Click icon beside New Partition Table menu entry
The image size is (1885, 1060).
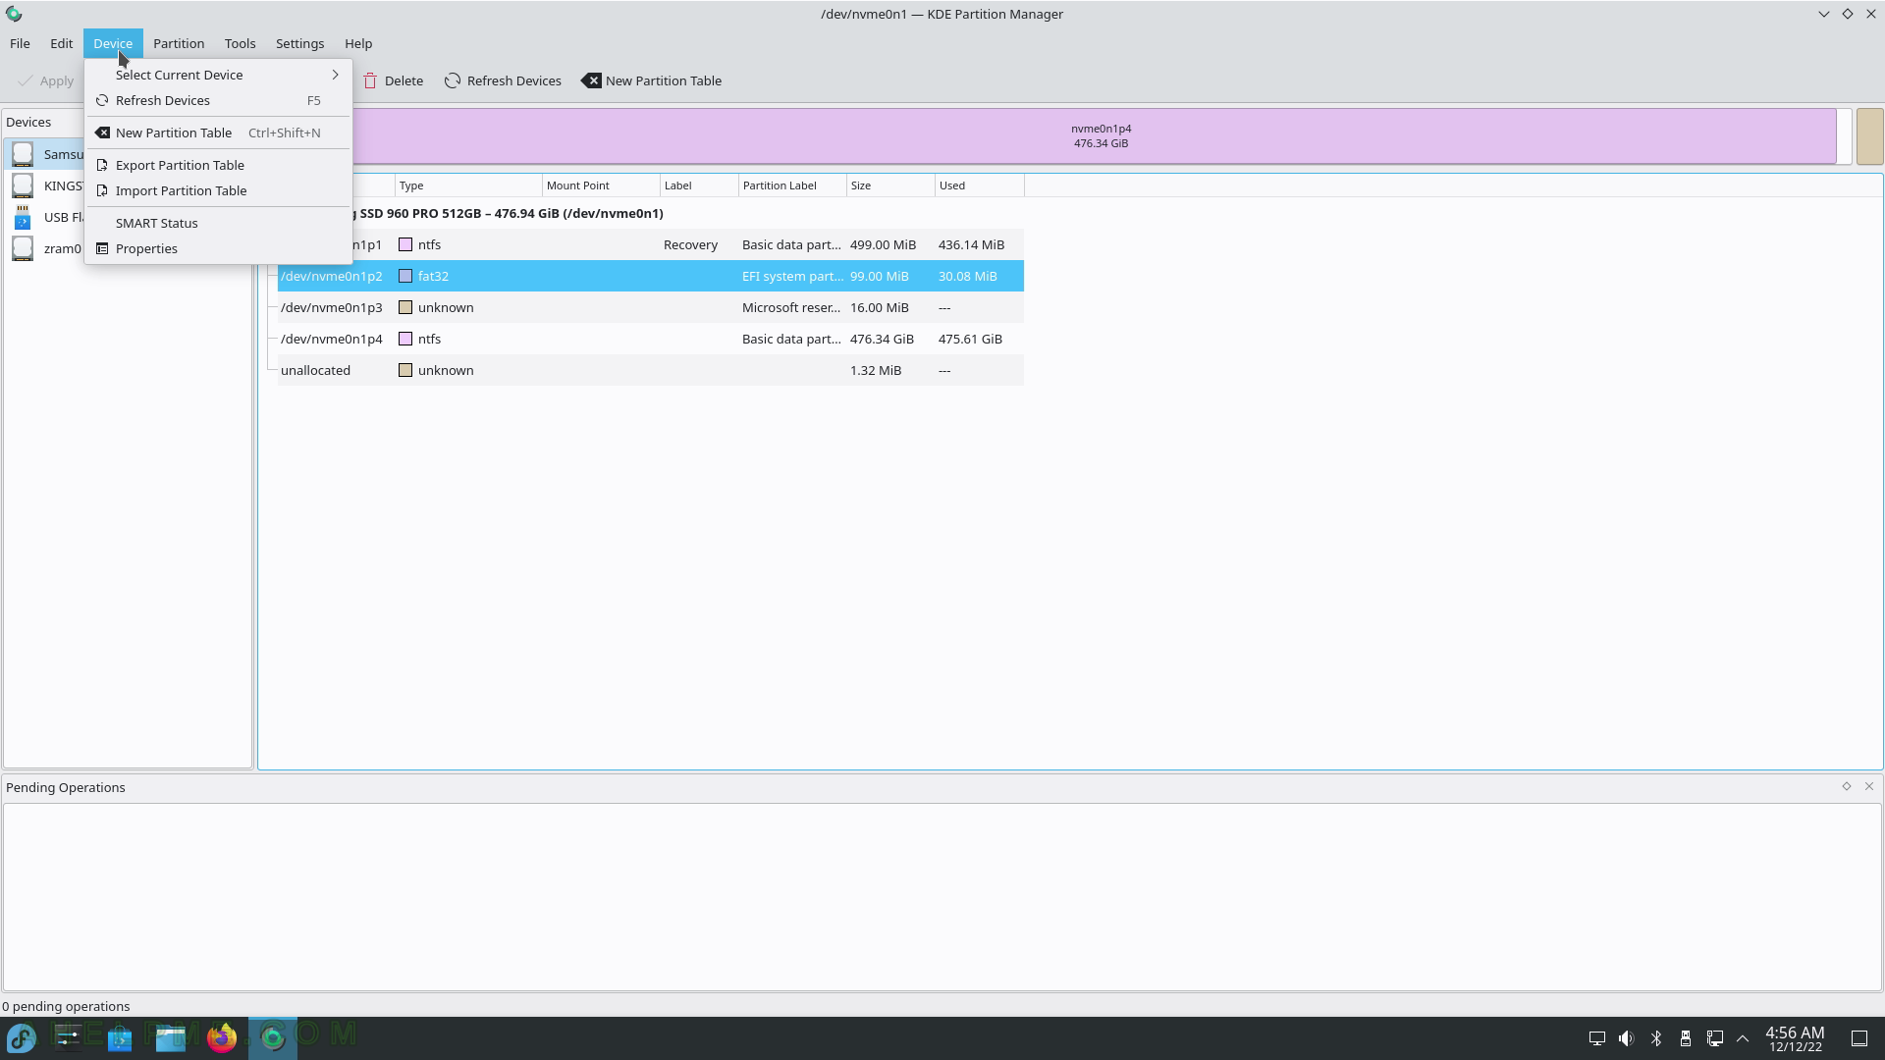(102, 132)
